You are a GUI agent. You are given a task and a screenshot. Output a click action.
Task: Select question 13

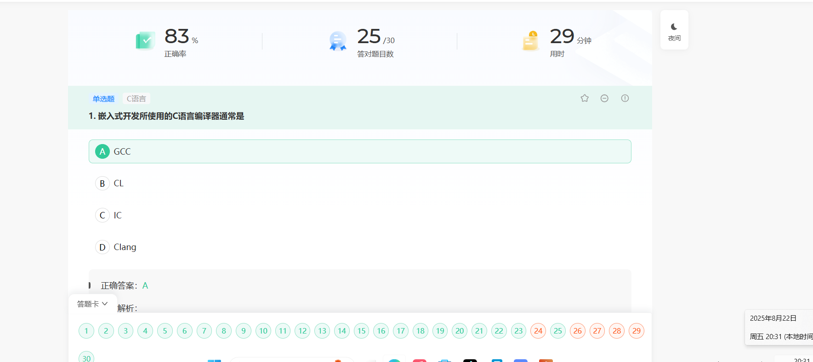(322, 331)
